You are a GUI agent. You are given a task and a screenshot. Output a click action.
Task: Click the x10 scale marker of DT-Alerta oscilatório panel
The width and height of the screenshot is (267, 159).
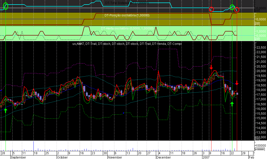coord(257,39)
